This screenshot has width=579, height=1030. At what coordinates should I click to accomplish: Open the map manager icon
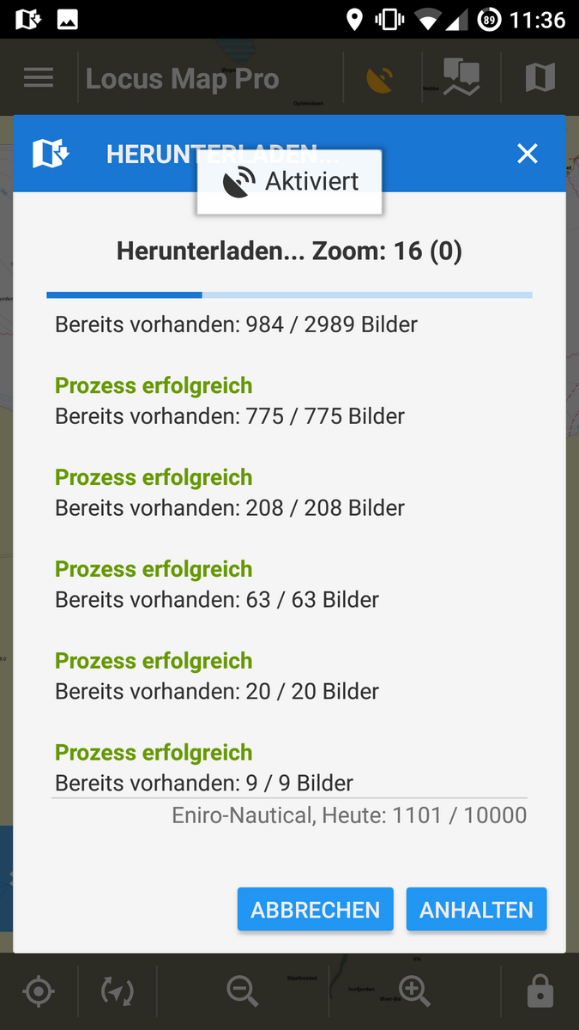tap(540, 78)
